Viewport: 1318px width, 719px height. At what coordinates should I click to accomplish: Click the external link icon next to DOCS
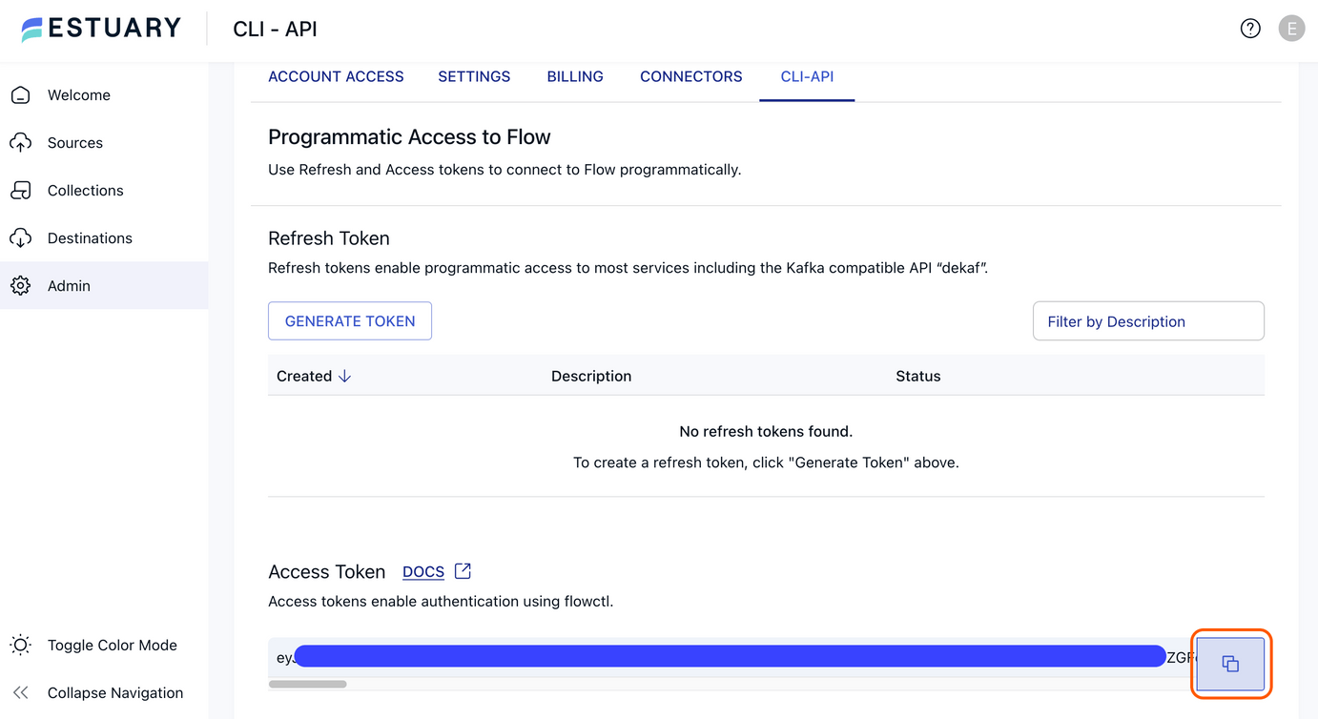463,571
